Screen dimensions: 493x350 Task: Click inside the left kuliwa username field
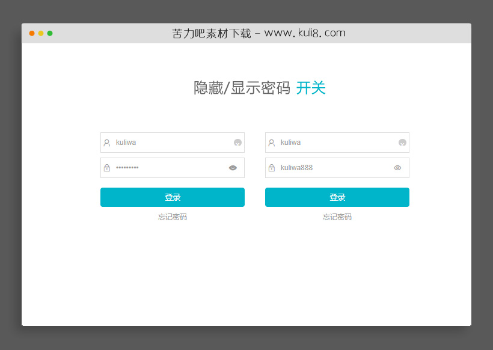click(168, 143)
